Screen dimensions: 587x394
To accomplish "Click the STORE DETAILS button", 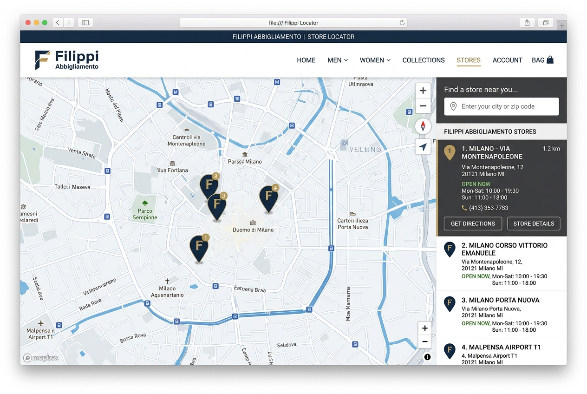I will tap(534, 223).
